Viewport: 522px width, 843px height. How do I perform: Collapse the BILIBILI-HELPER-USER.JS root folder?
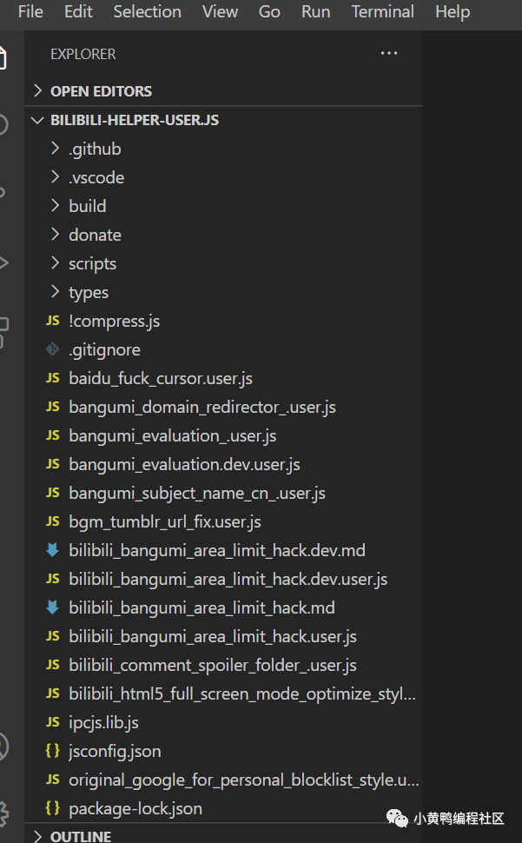pos(223,120)
